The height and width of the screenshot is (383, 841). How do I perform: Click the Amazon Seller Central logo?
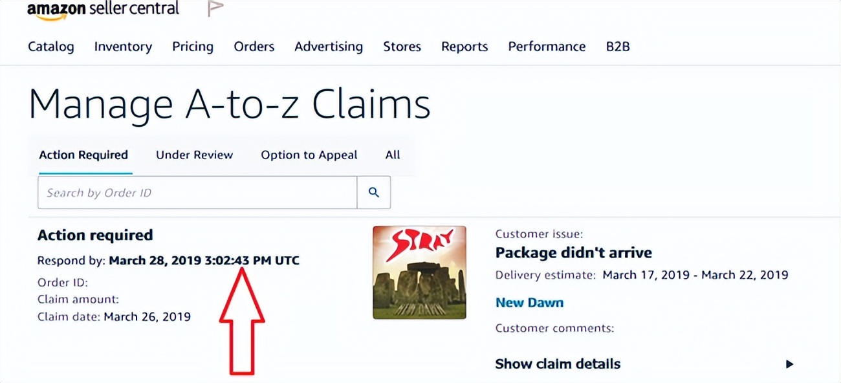(x=104, y=10)
